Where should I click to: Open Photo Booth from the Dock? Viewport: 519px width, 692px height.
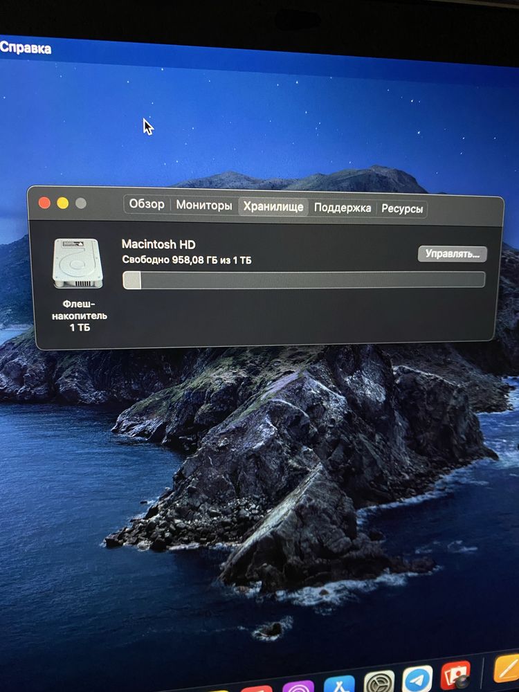pyautogui.click(x=455, y=675)
